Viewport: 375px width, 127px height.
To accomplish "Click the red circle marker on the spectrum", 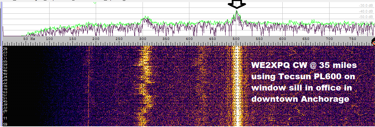I will click(78, 28).
